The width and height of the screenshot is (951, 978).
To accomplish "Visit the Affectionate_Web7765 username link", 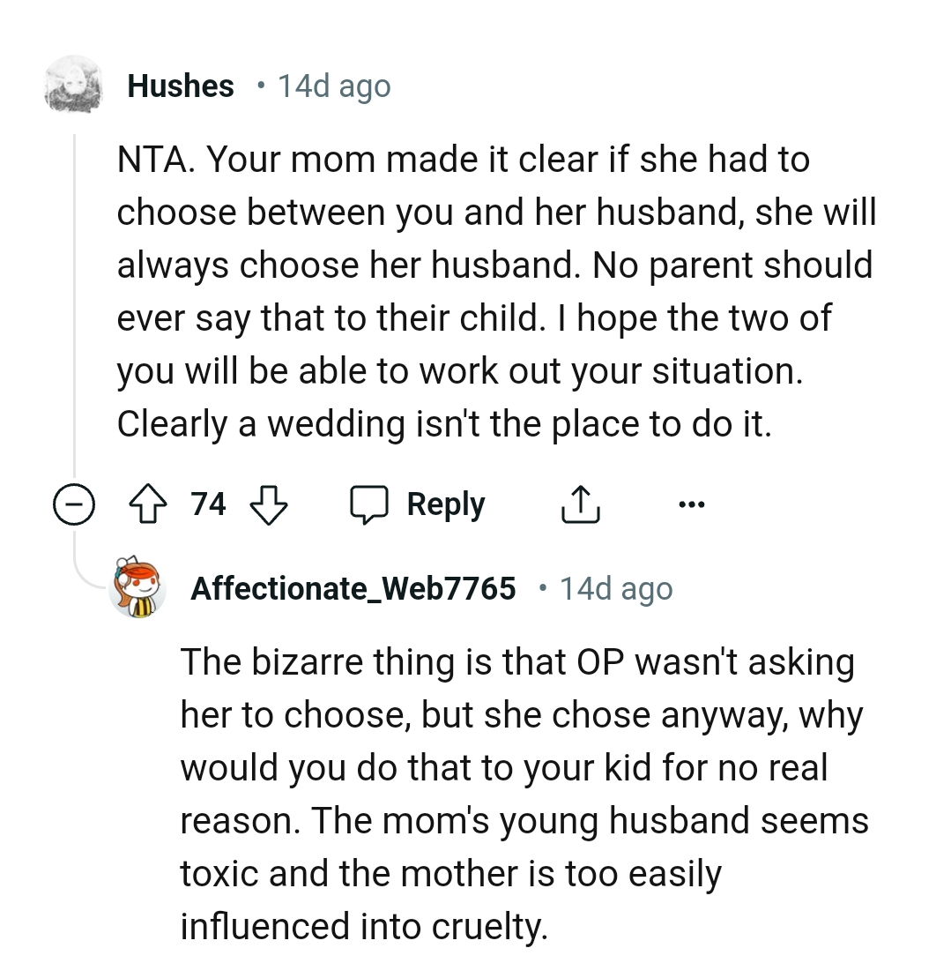I will coord(353,588).
